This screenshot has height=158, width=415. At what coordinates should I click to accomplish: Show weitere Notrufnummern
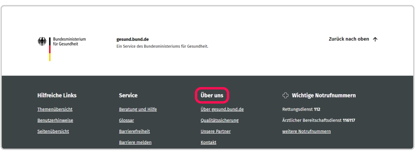[x=306, y=131]
